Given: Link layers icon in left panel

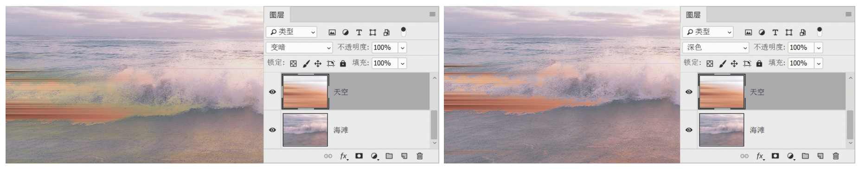Looking at the screenshot, I should [x=328, y=156].
